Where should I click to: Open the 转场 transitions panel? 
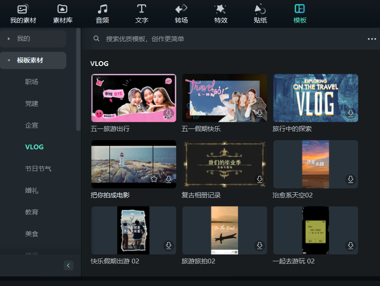point(181,13)
